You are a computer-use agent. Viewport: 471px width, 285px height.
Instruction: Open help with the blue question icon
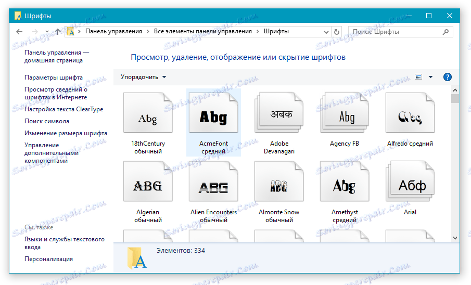click(x=448, y=77)
